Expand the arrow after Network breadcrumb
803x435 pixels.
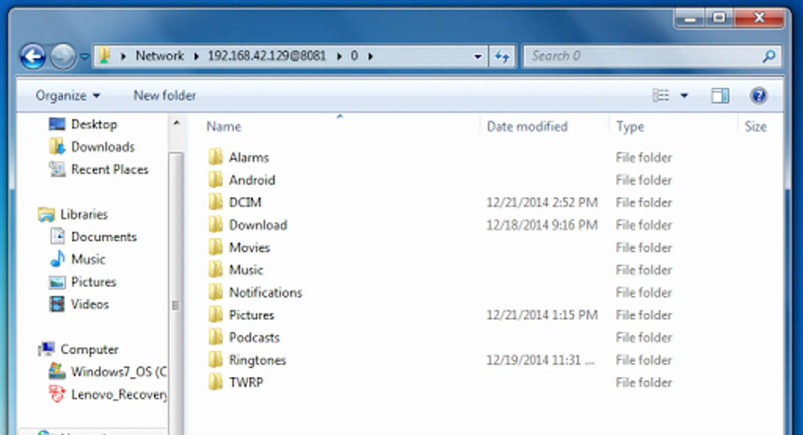click(196, 57)
